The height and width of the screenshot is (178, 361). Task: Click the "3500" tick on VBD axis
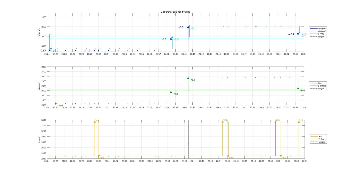click(44, 46)
